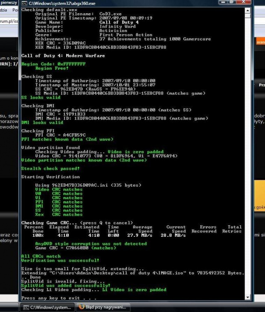Click 'Checking default.xex' line

coord(49,10)
